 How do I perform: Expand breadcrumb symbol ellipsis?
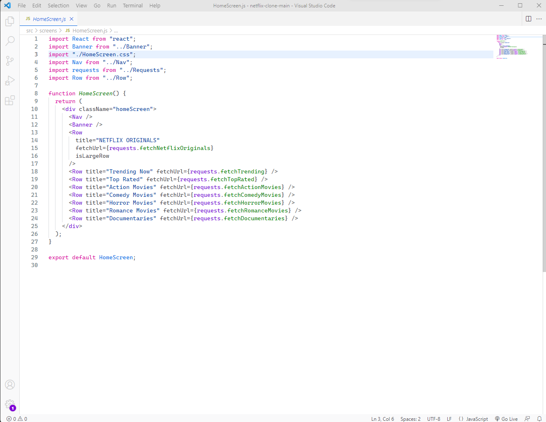[x=116, y=30]
